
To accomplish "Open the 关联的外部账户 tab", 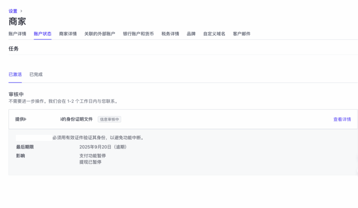I will (x=99, y=34).
